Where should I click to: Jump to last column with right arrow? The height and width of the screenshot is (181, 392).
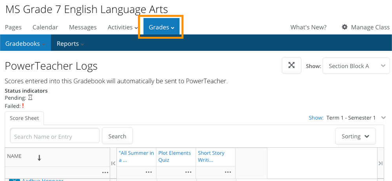(x=380, y=163)
